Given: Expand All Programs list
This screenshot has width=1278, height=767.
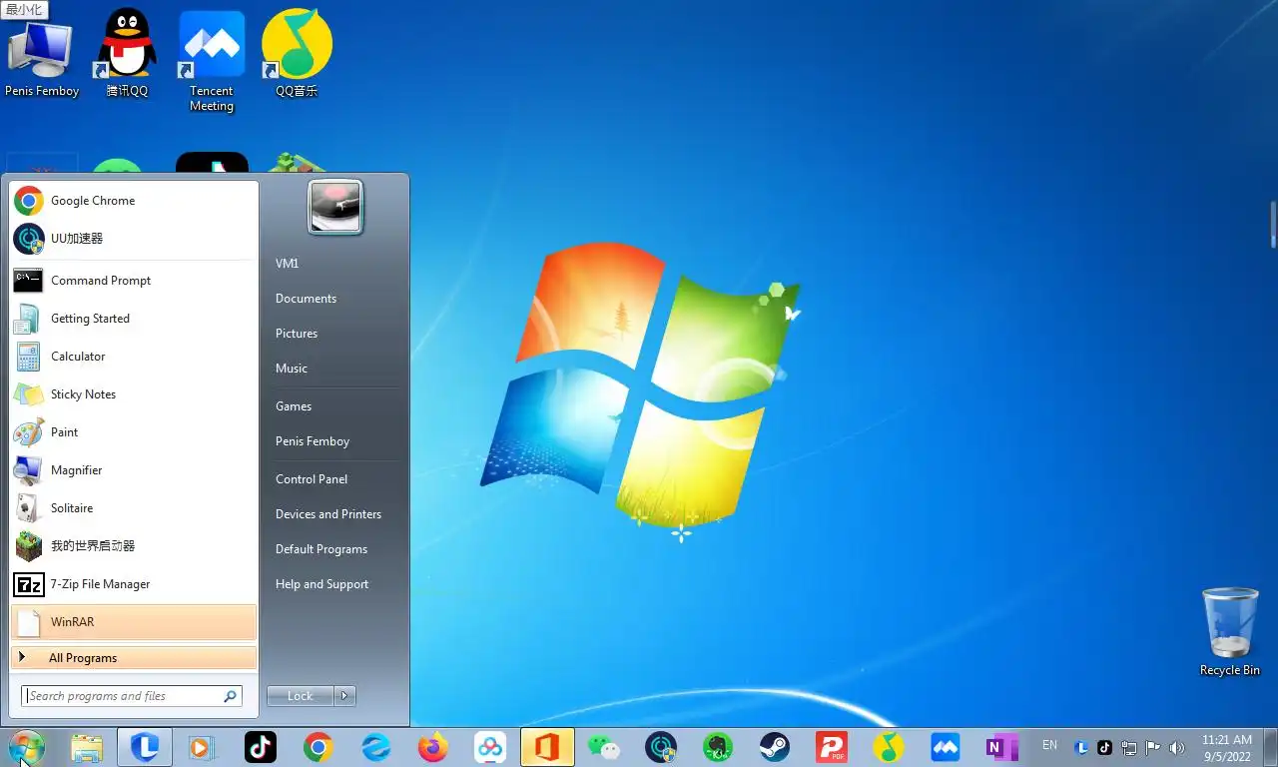Looking at the screenshot, I should [134, 658].
